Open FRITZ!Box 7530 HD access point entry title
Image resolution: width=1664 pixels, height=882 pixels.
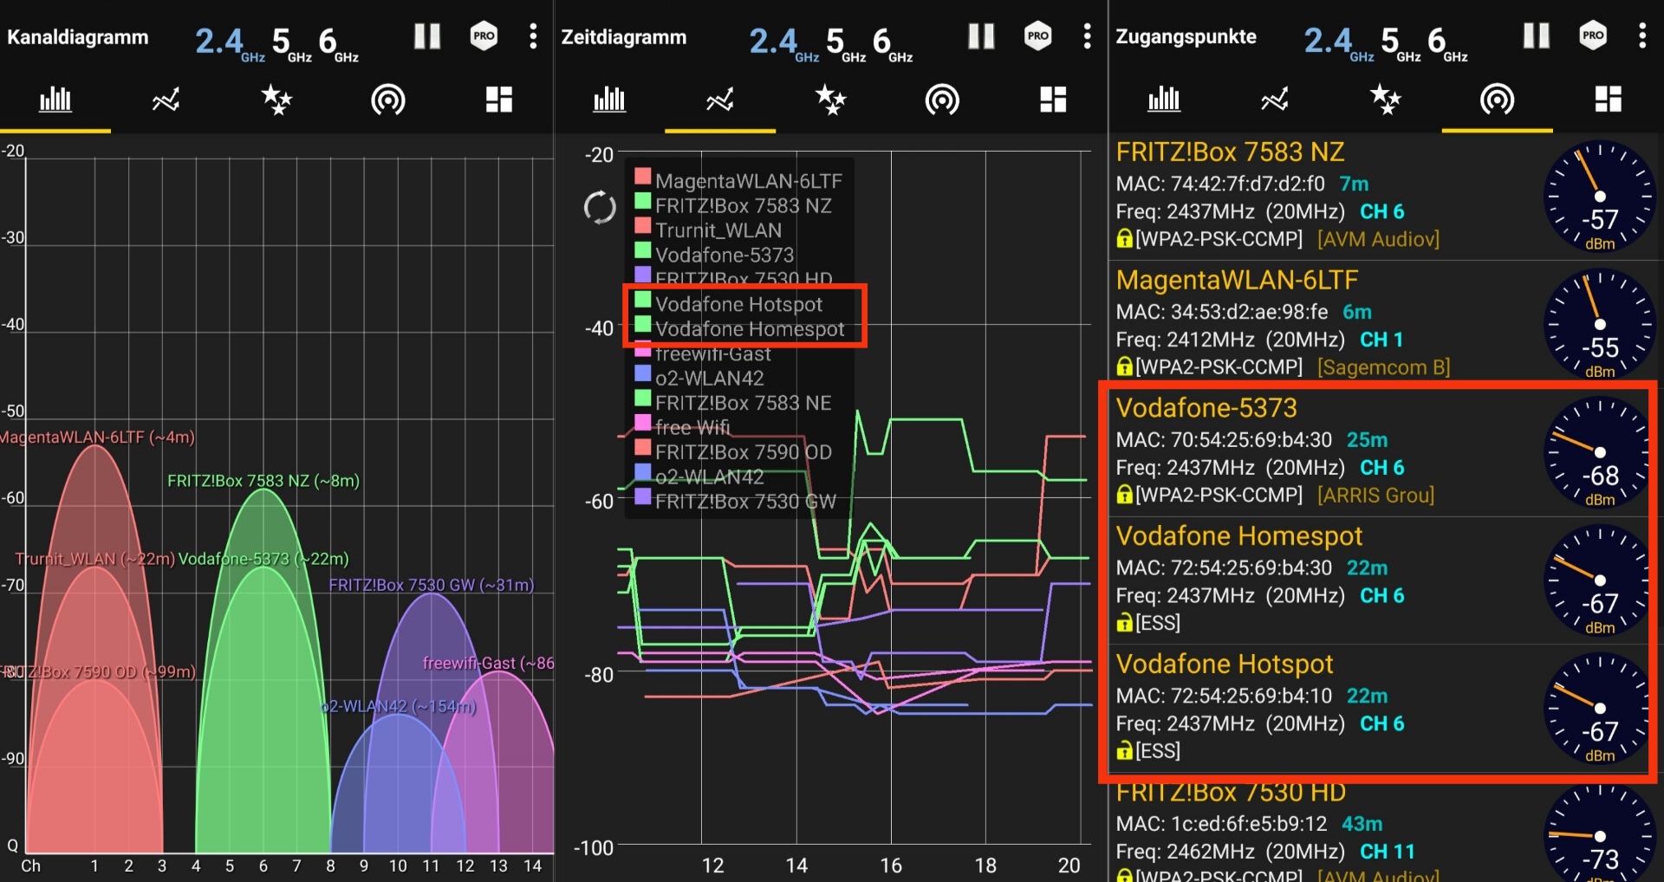(1231, 793)
